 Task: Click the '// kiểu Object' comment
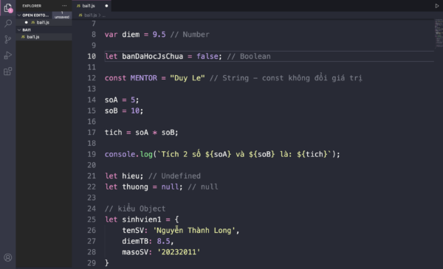click(135, 209)
